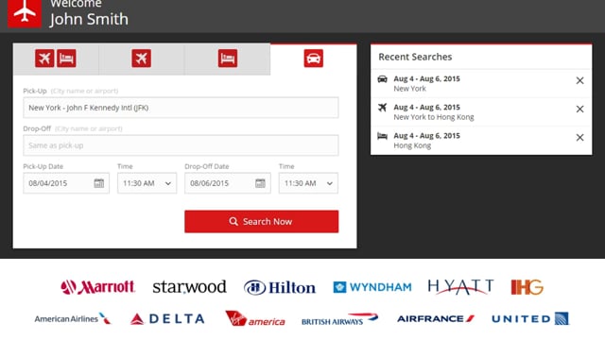Screen dimensions: 605x340
Task: Open the Hotels-only tab
Action: click(227, 59)
